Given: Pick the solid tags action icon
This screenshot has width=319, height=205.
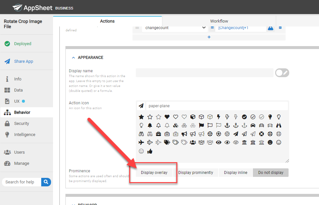Looking at the screenshot, I should (167, 142).
